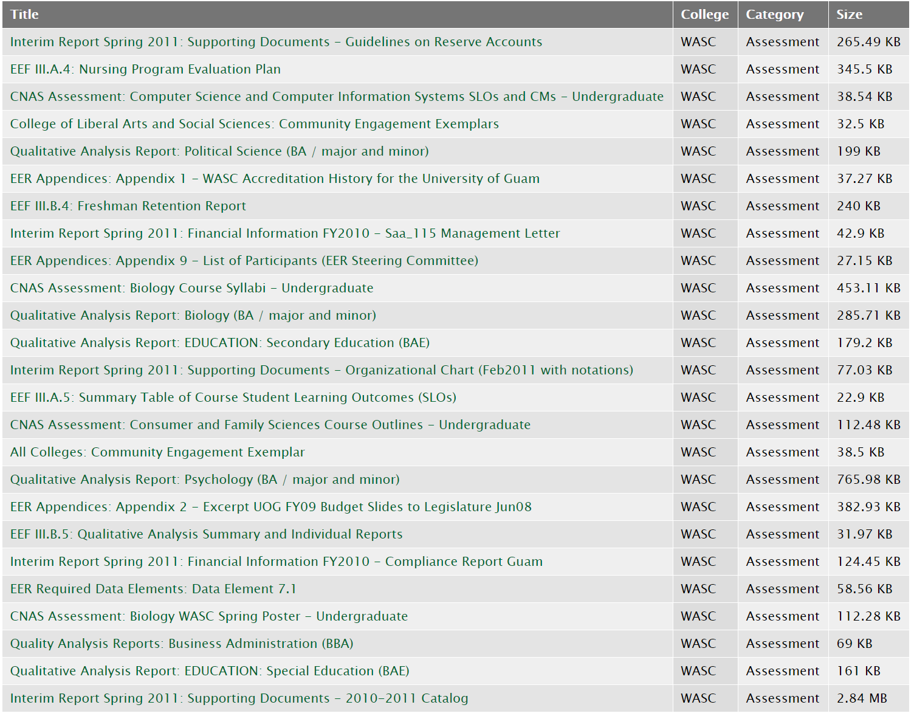This screenshot has width=914, height=716.
Task: Open All Colleges: Community Engagement Exemplar
Action: coord(157,452)
